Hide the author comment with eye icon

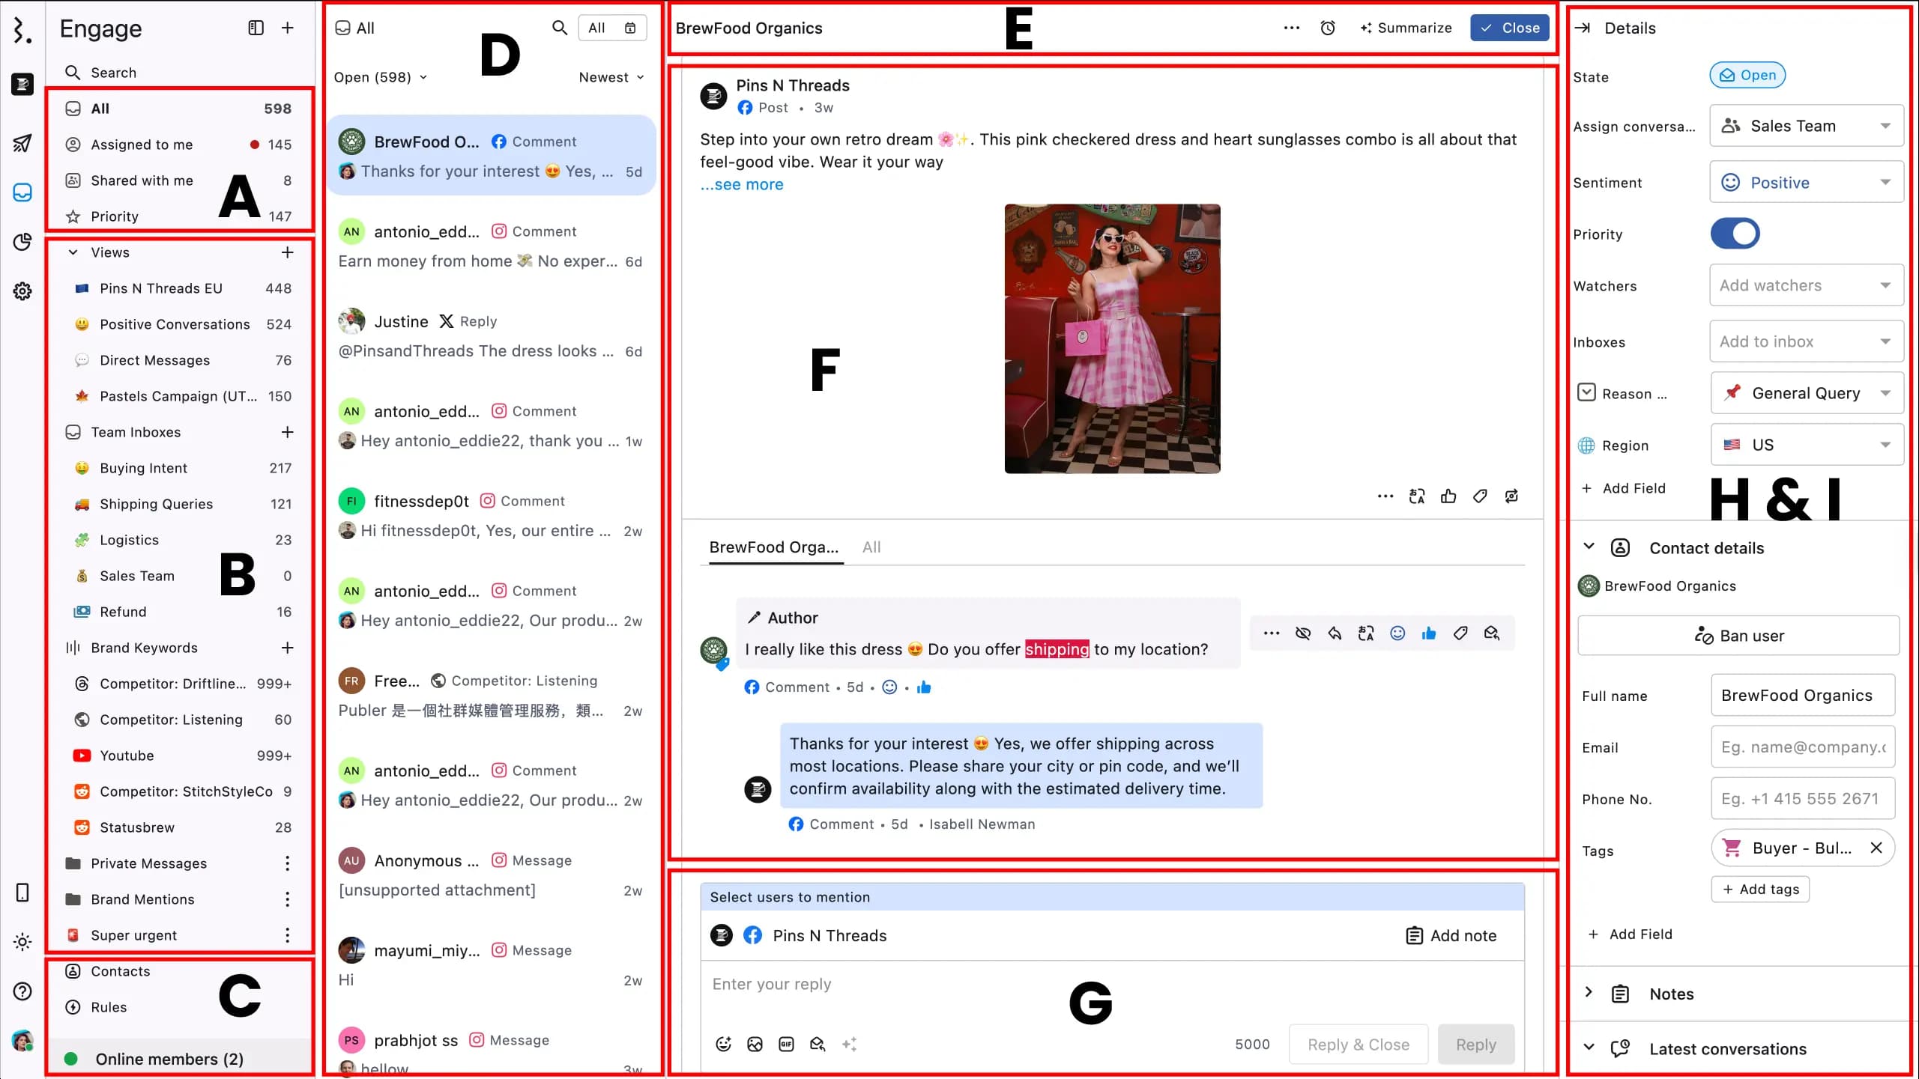(1303, 633)
